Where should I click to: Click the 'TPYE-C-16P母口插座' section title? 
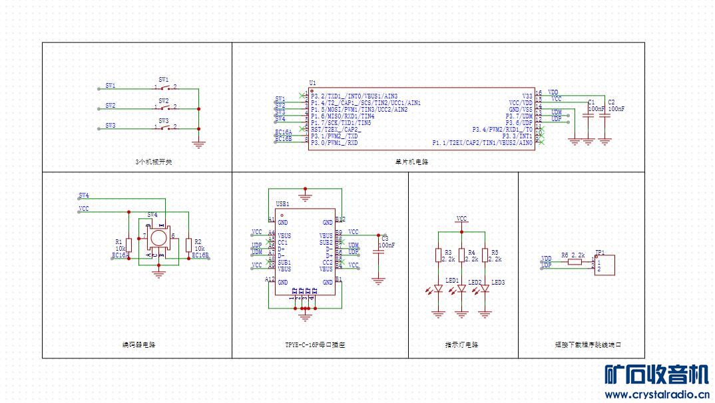pos(315,344)
